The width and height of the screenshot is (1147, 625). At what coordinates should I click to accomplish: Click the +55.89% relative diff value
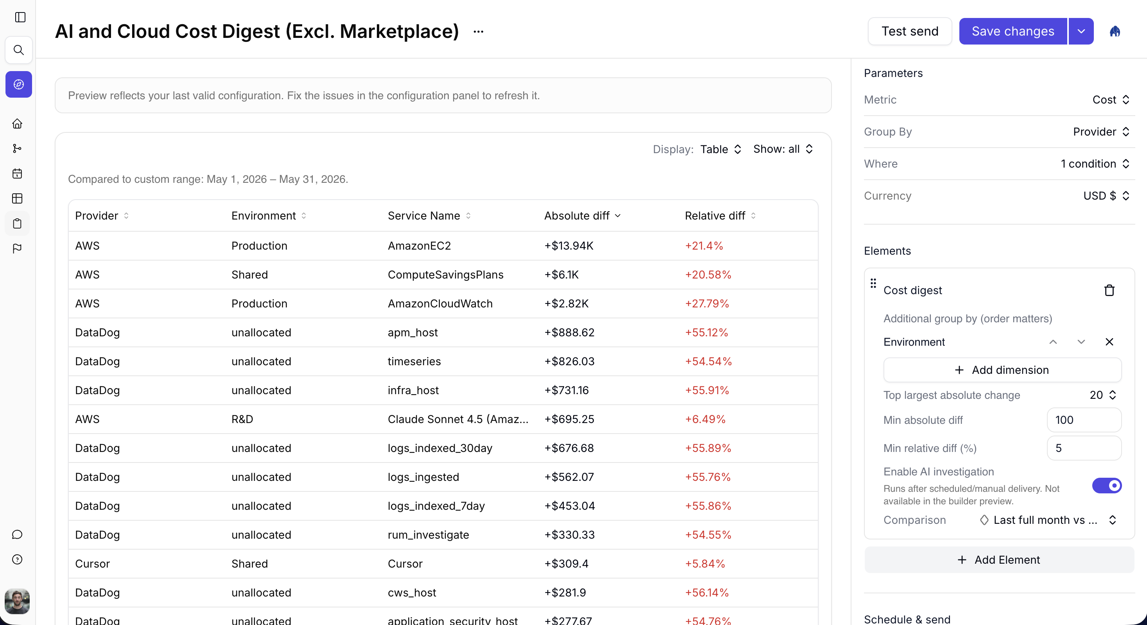(x=708, y=448)
